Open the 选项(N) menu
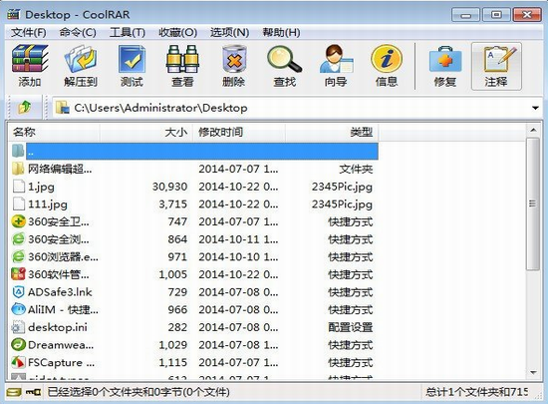Viewport: 548px width, 404px height. pos(229,33)
